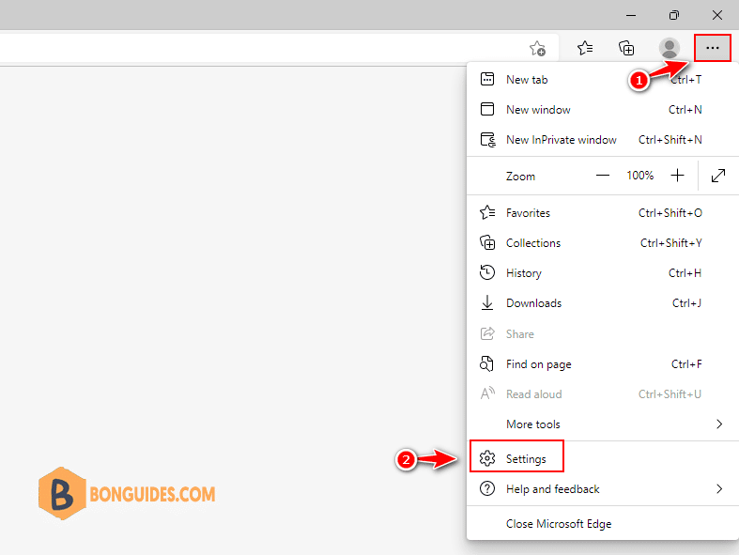The height and width of the screenshot is (555, 739).
Task: Click the profile avatar icon
Action: coord(669,48)
